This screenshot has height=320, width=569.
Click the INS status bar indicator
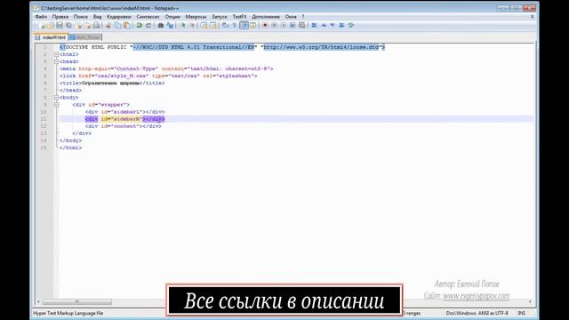pyautogui.click(x=522, y=313)
